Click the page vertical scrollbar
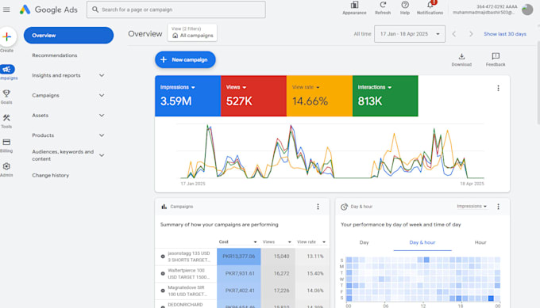The width and height of the screenshot is (540, 308). pos(538,82)
